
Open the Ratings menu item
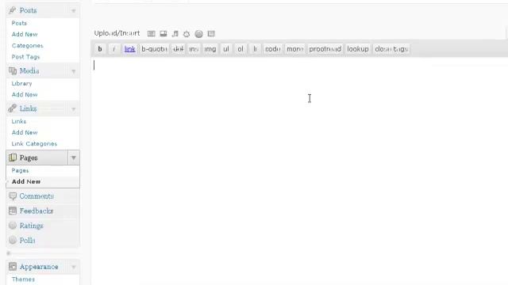pos(32,226)
